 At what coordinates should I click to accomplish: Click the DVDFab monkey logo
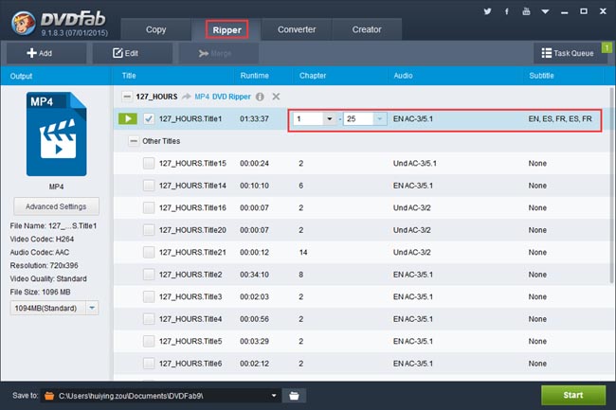(23, 23)
